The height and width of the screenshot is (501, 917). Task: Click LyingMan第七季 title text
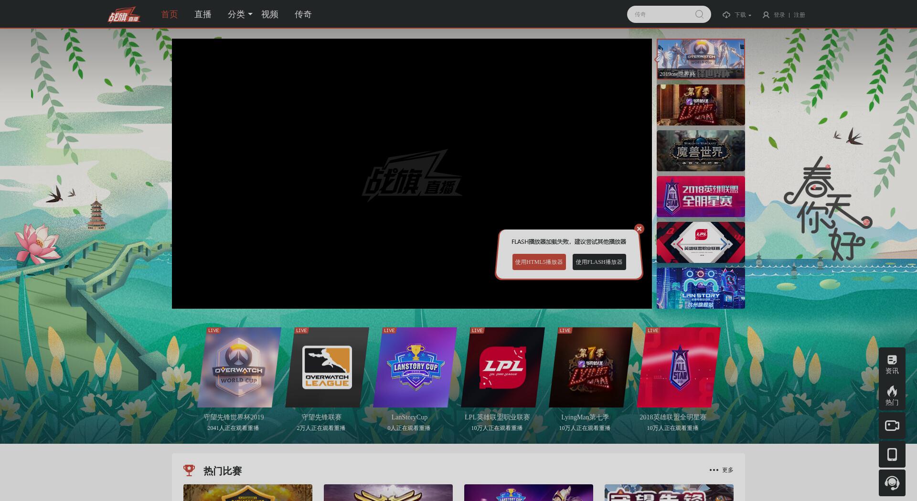click(x=585, y=417)
